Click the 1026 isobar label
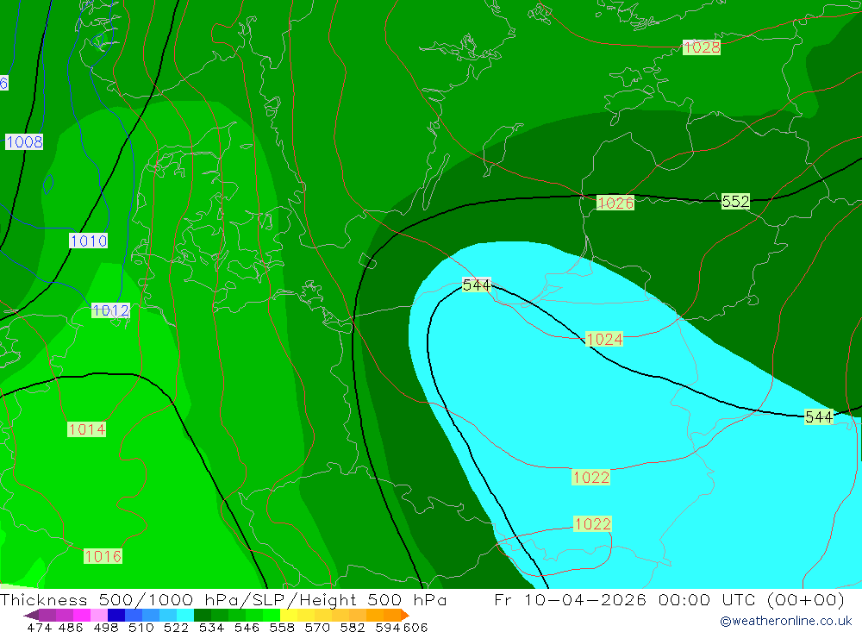This screenshot has width=862, height=632. coord(615,203)
